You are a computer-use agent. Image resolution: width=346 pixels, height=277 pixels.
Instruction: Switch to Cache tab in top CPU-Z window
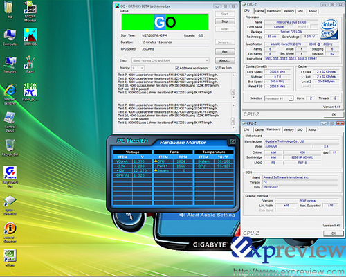point(259,11)
